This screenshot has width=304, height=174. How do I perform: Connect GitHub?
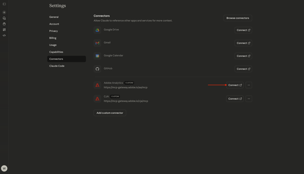[243, 69]
